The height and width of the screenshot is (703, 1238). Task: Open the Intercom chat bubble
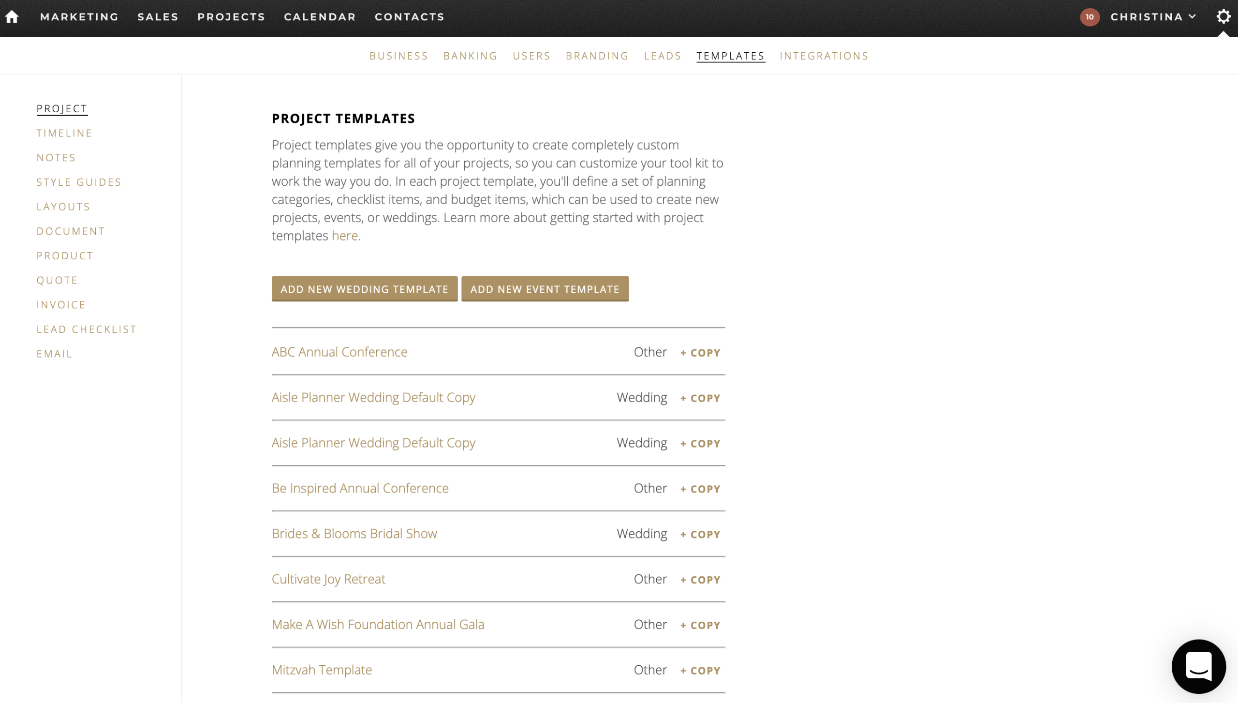click(1198, 666)
